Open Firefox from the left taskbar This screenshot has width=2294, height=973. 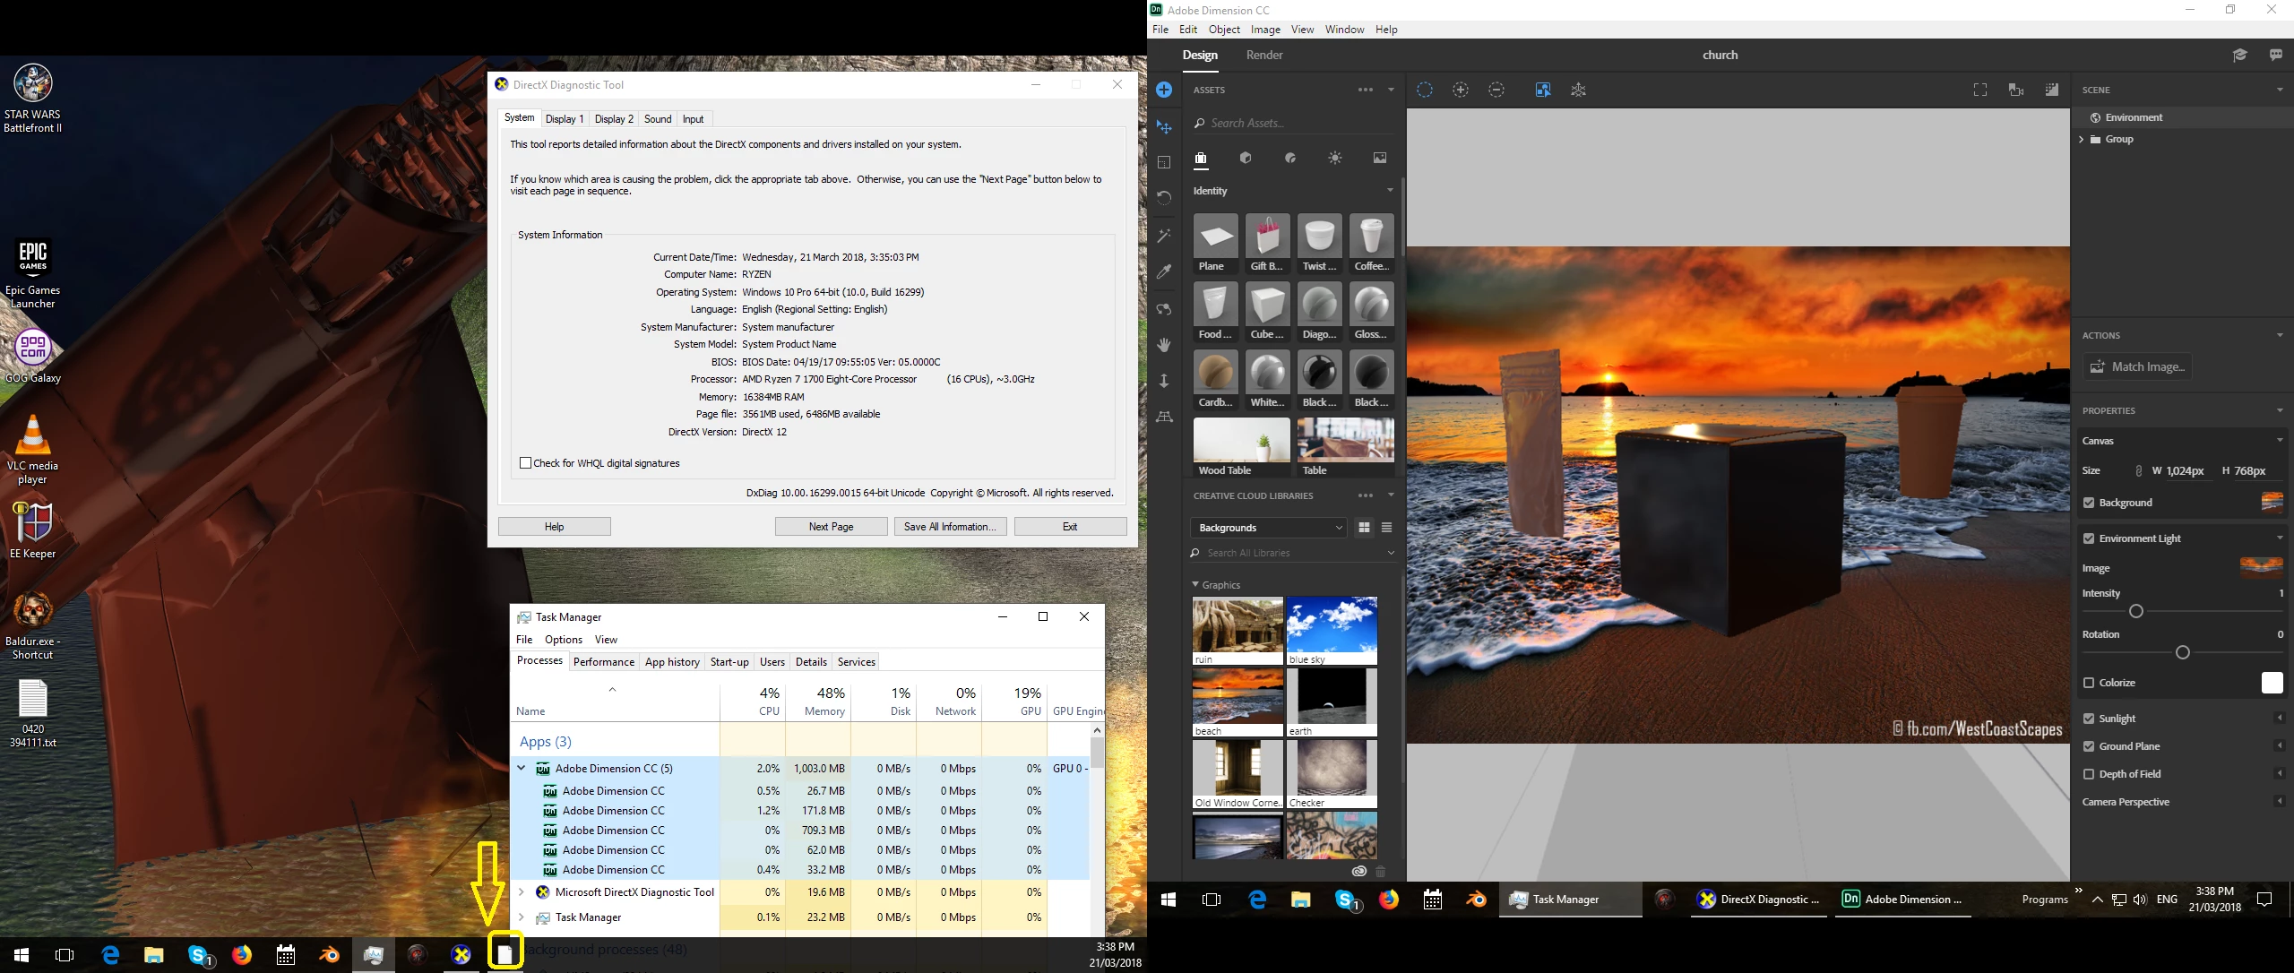click(241, 955)
